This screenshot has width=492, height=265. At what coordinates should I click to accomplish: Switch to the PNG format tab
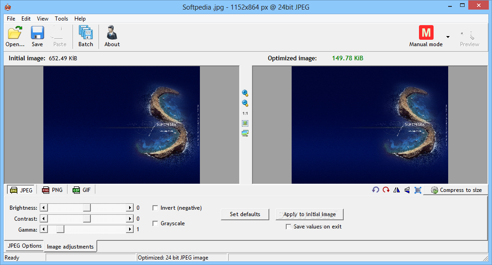tap(52, 190)
